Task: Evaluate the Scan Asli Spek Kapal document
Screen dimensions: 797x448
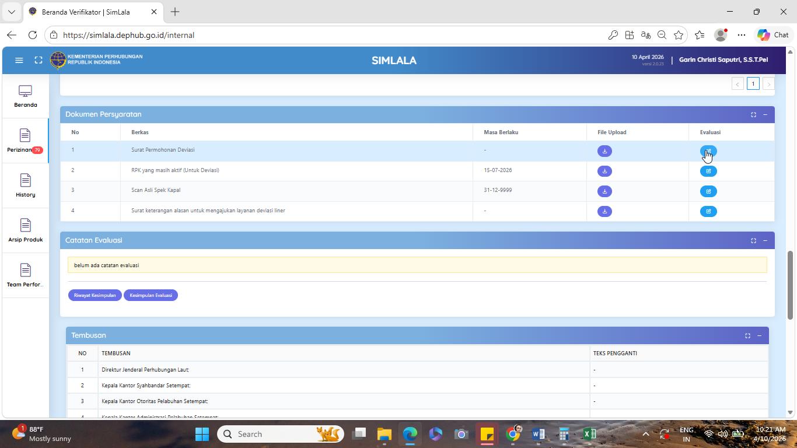Action: 708,191
